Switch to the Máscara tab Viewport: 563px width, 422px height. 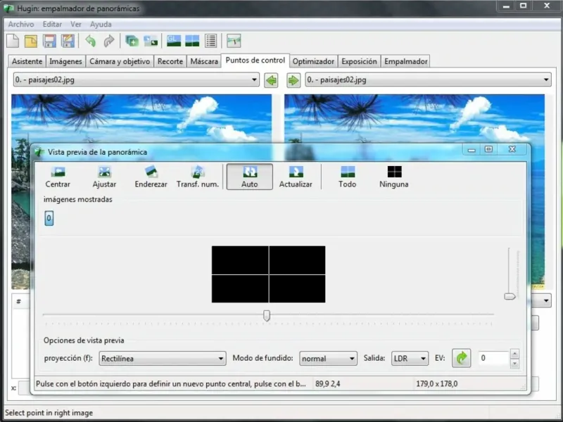[x=204, y=61]
